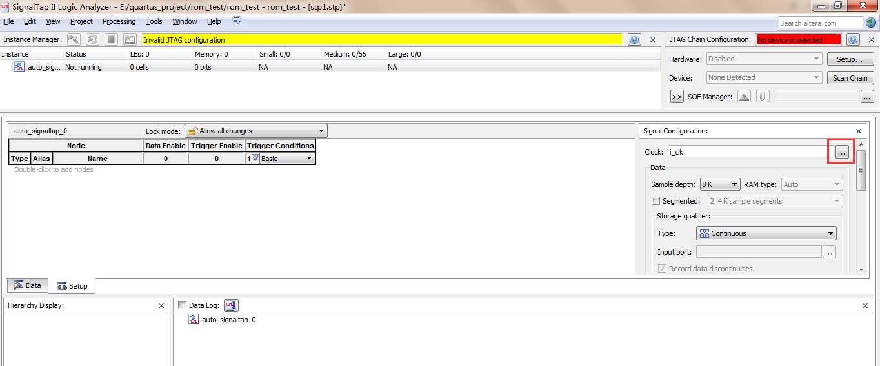Image resolution: width=880 pixels, height=366 pixels.
Task: Open the Lock mode dropdown
Action: coord(256,131)
